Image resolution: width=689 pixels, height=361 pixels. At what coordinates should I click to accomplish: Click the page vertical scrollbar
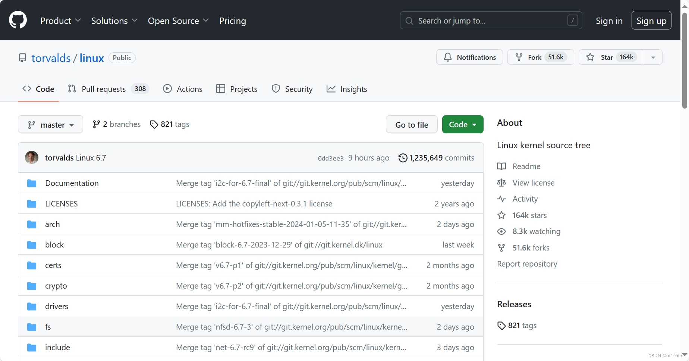tap(685, 60)
